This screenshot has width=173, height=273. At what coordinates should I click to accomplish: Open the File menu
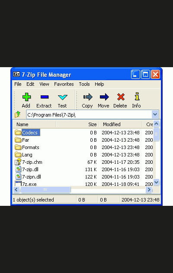[x=18, y=84]
